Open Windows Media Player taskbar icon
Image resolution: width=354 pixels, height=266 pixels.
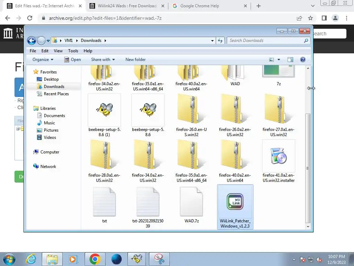73,259
